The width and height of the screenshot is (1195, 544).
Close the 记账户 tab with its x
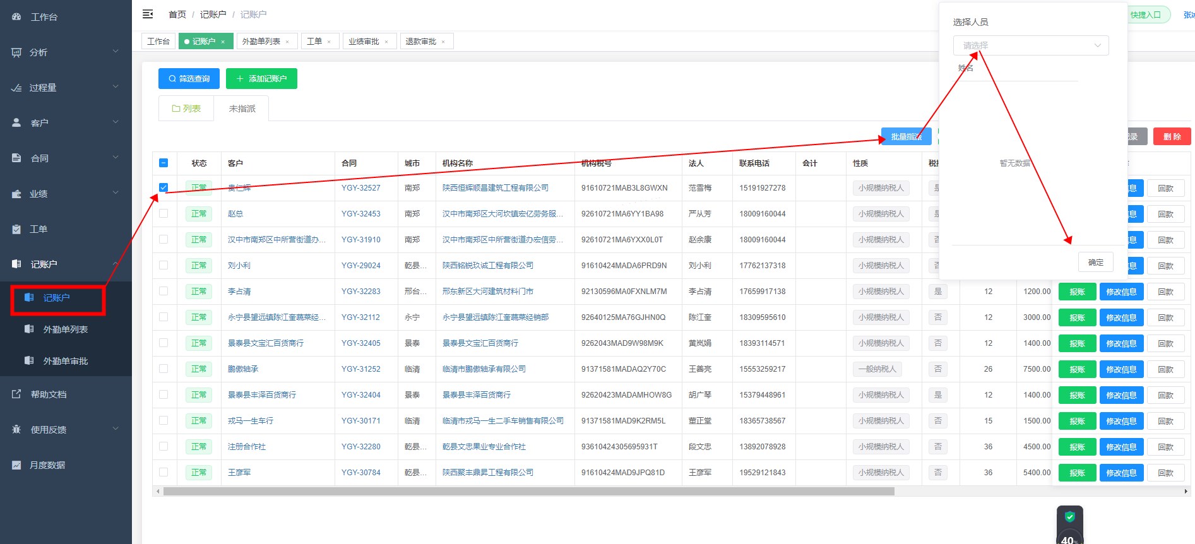pyautogui.click(x=223, y=42)
